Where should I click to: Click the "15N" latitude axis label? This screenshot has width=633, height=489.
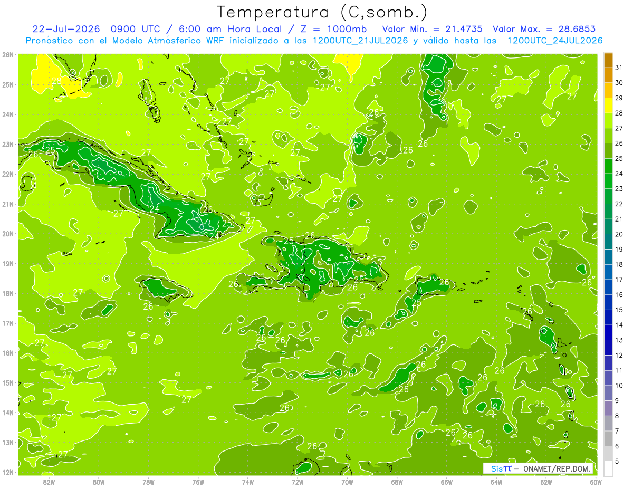coord(8,383)
